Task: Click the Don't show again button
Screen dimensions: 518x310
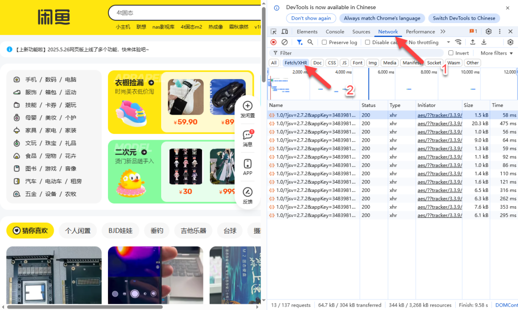Action: (311, 18)
